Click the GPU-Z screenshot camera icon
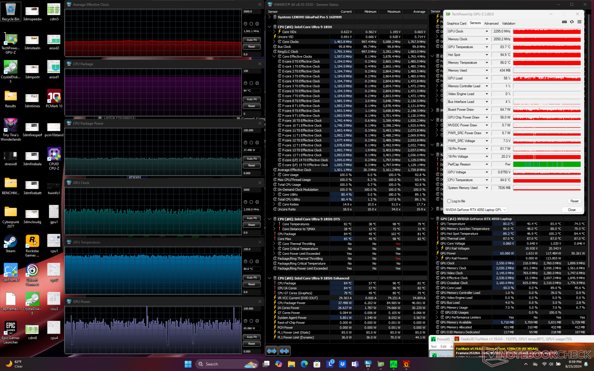This screenshot has width=594, height=371. 564,22
